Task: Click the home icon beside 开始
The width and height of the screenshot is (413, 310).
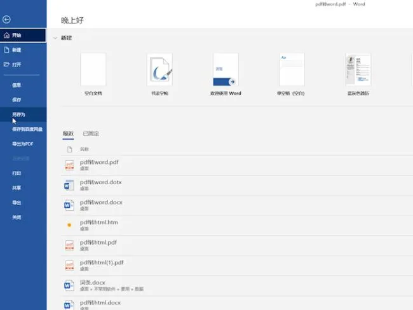Action: pyautogui.click(x=6, y=36)
